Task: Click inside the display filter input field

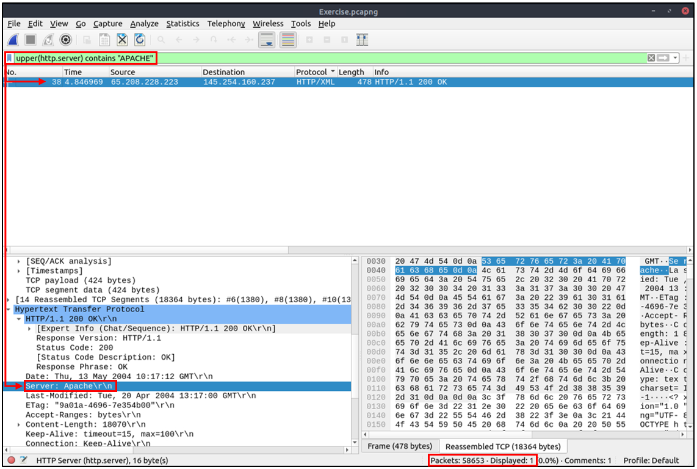Action: [366, 58]
